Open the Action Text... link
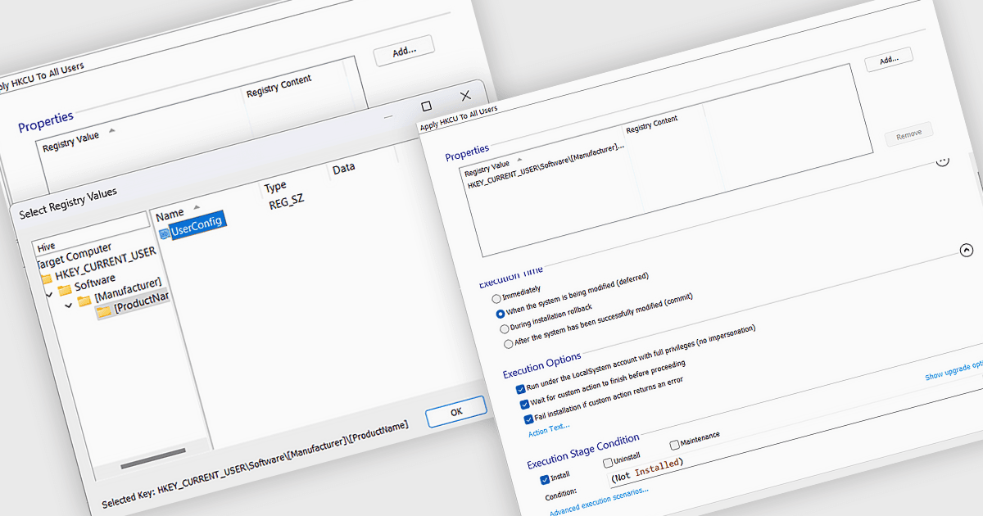The height and width of the screenshot is (516, 983). click(549, 429)
